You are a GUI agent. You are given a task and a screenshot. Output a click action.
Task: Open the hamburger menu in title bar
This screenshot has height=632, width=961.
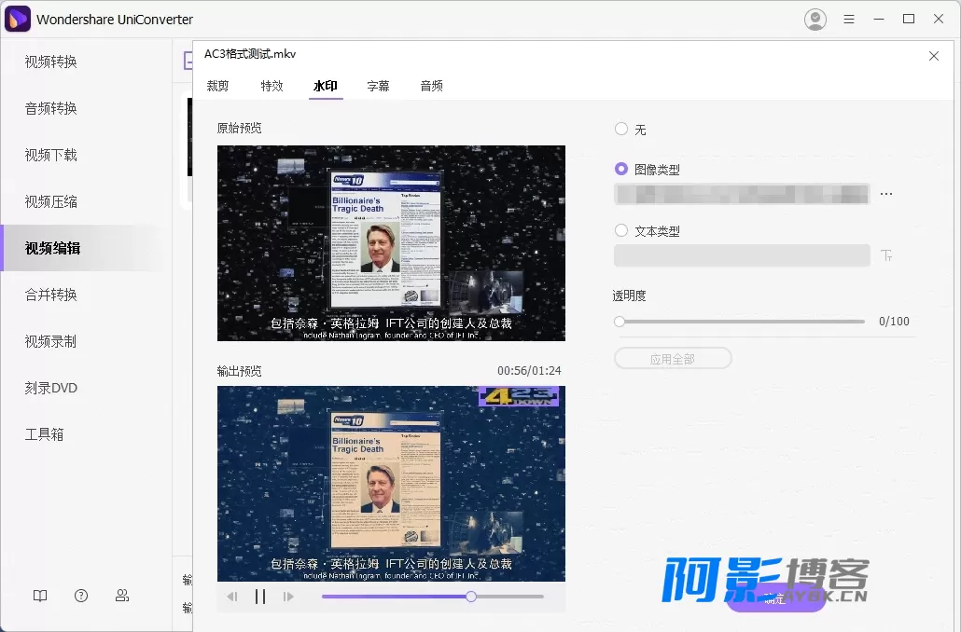[x=849, y=20]
